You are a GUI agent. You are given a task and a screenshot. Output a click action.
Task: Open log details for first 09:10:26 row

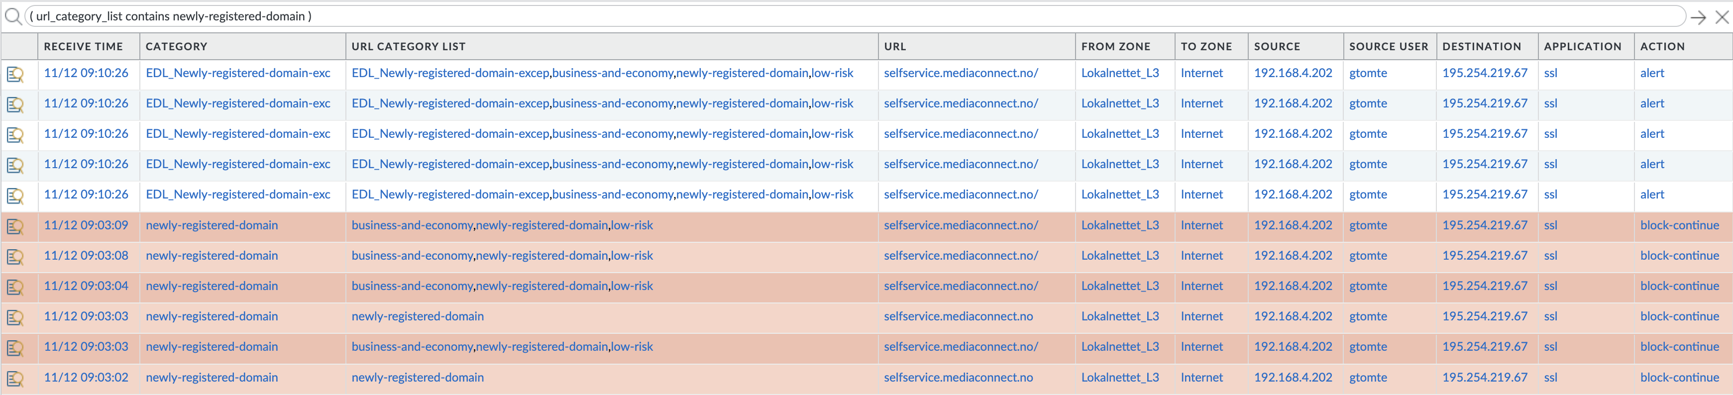tap(15, 74)
